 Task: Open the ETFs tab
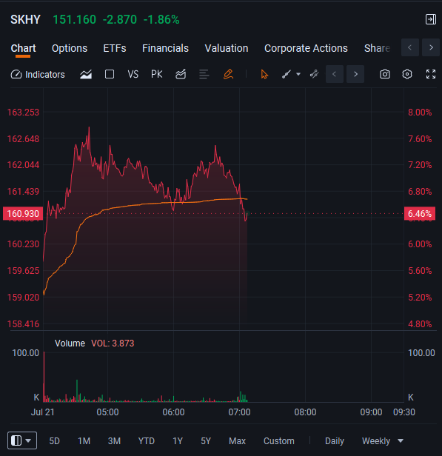click(x=115, y=48)
